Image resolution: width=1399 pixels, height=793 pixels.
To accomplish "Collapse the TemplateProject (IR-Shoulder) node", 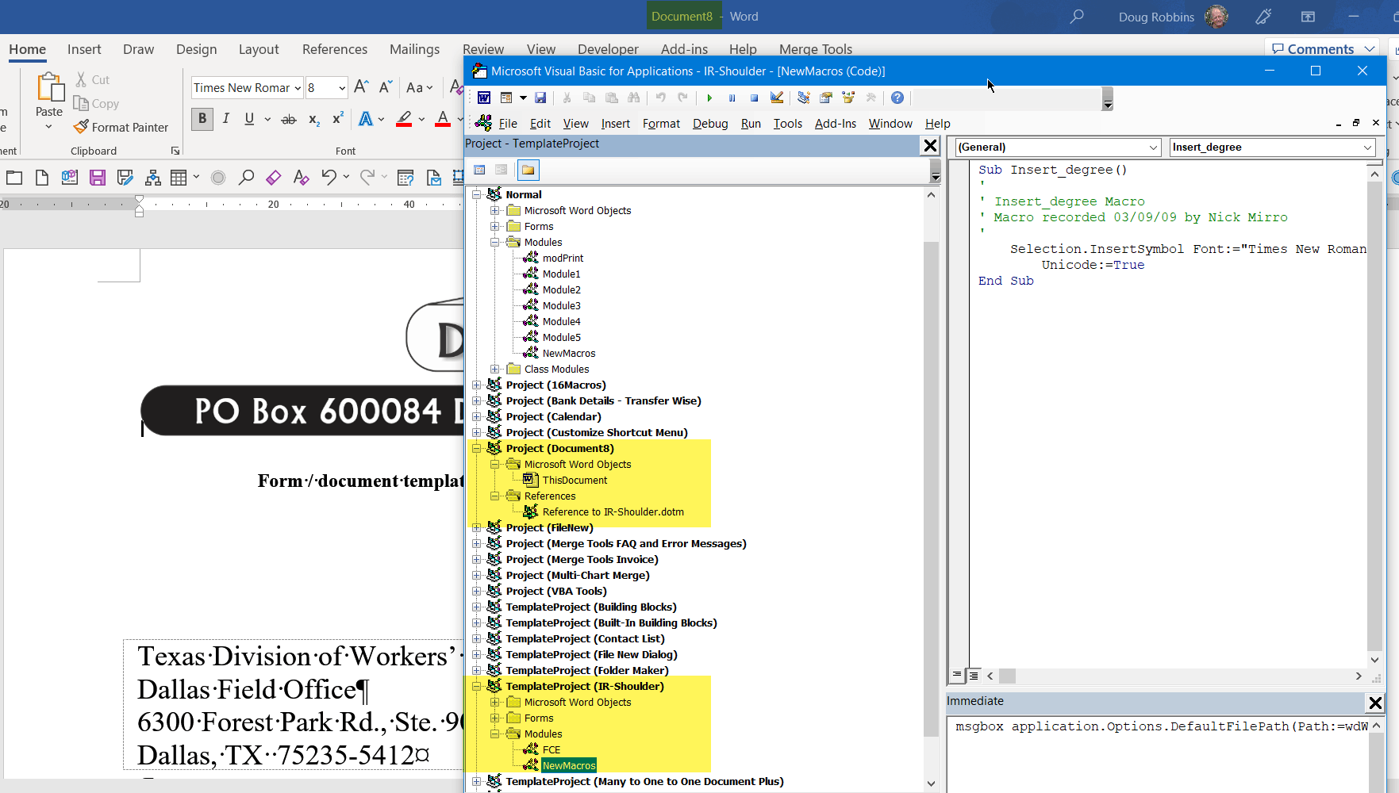I will [x=477, y=686].
